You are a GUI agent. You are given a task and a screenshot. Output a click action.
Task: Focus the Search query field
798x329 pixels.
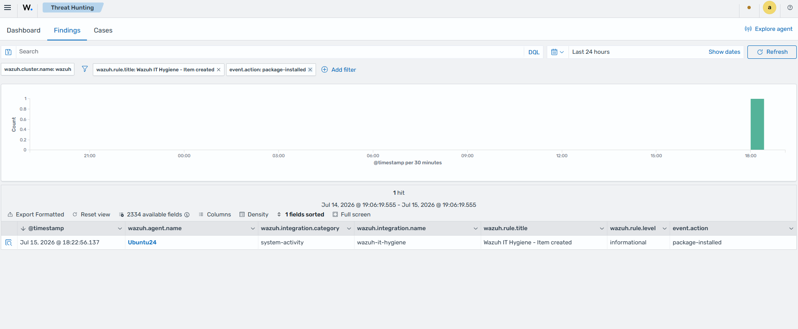tap(270, 52)
